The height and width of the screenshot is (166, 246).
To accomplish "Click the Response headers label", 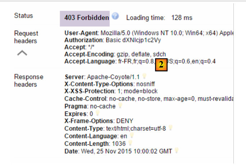I will [28, 80].
